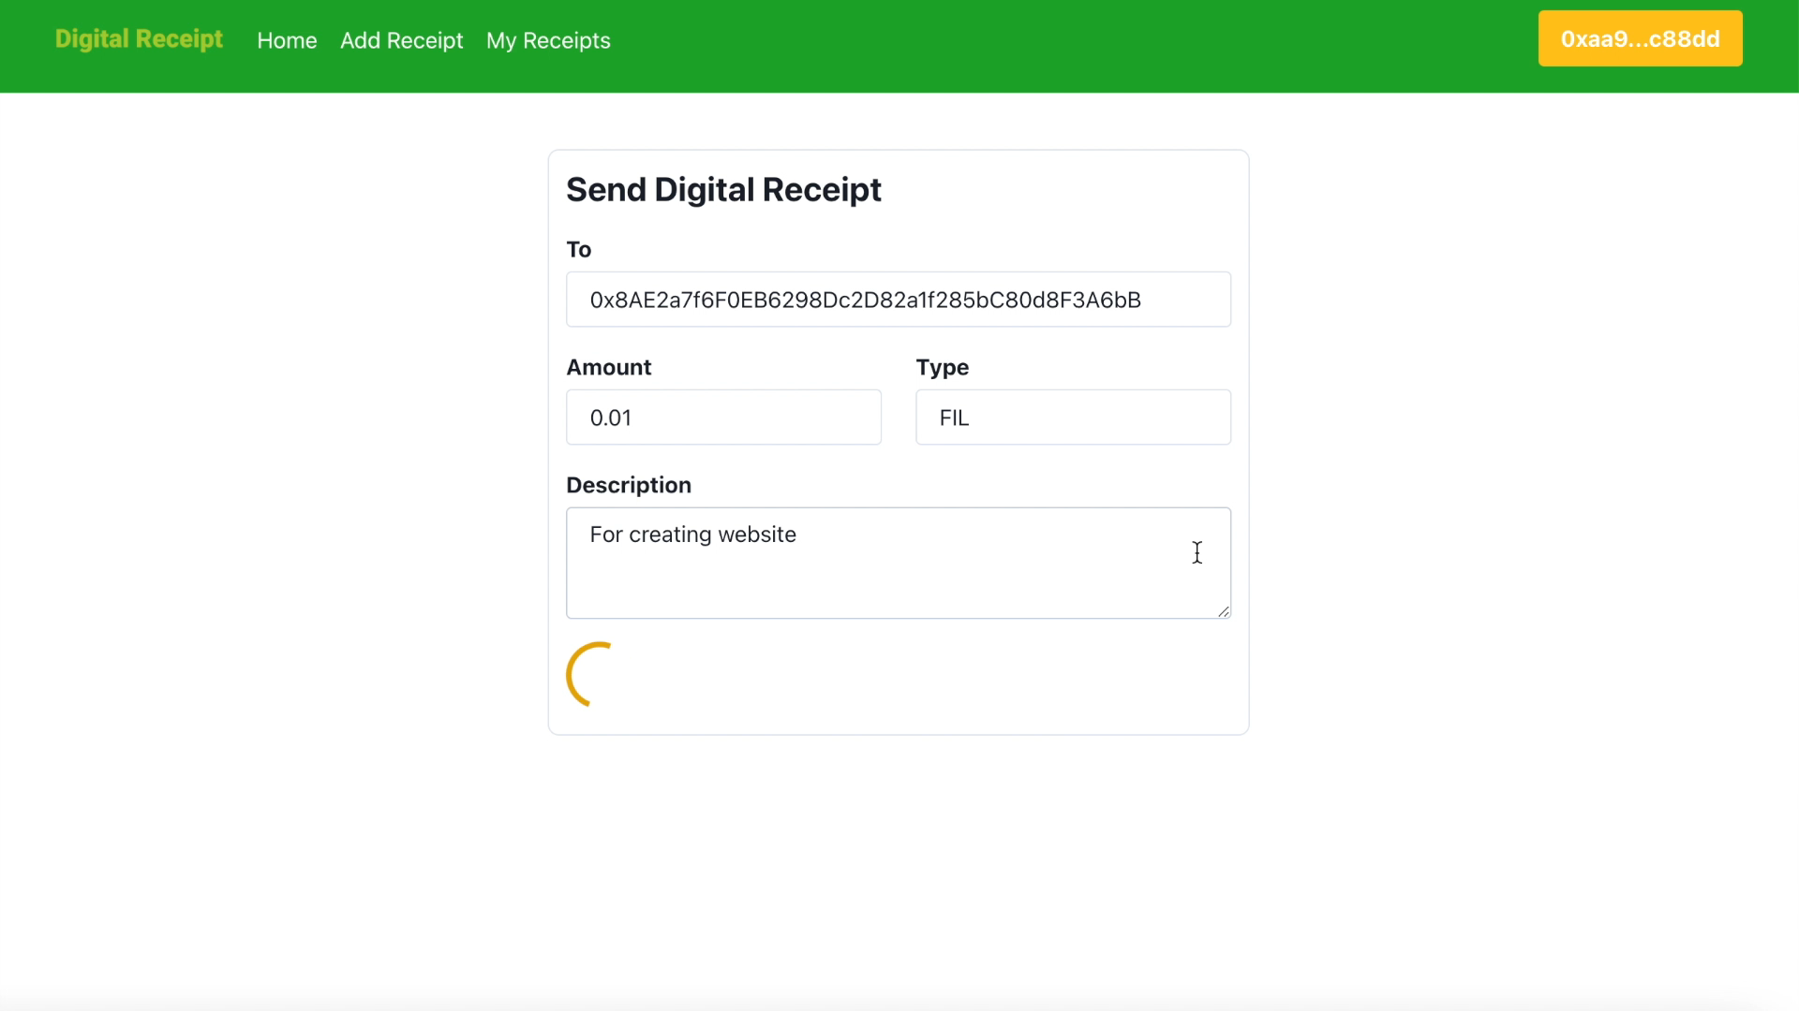Click the To field label
Image resolution: width=1799 pixels, height=1011 pixels.
pyautogui.click(x=578, y=250)
